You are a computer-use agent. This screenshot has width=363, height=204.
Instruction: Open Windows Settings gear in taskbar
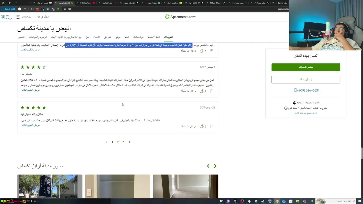coord(256,201)
